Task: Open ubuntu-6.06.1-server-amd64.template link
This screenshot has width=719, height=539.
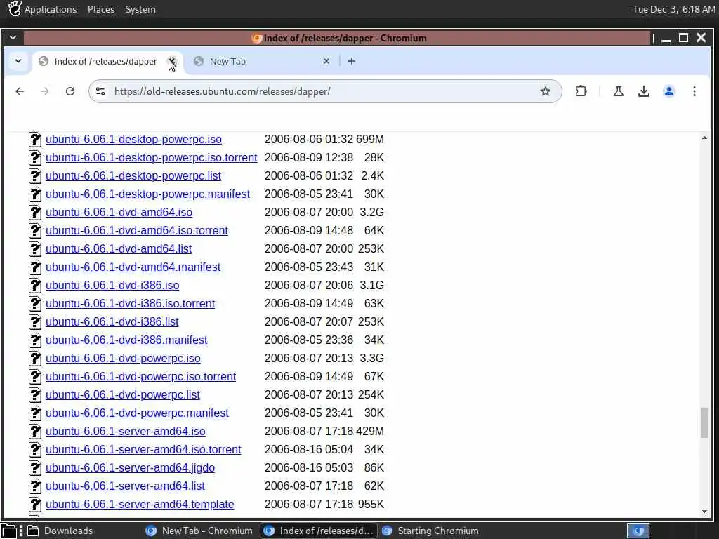Action: point(140,504)
